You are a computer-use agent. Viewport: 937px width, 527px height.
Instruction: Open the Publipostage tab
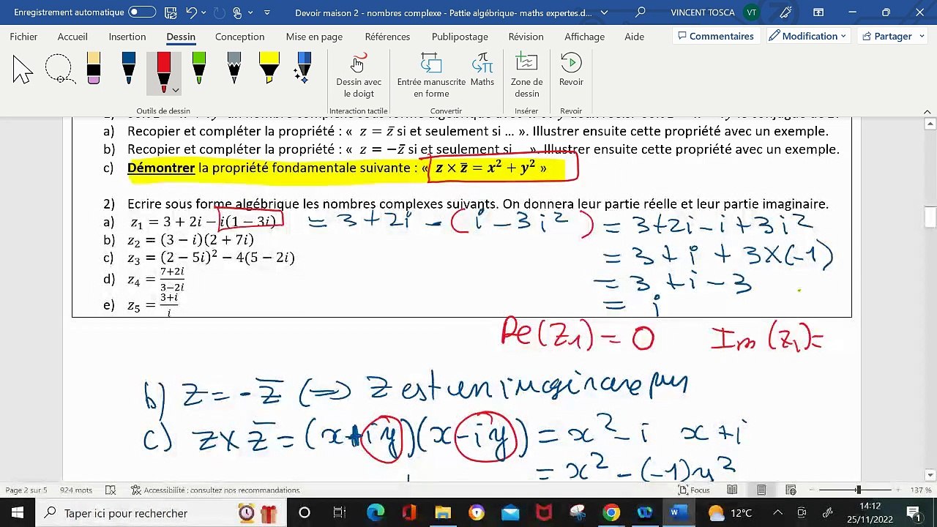(460, 37)
